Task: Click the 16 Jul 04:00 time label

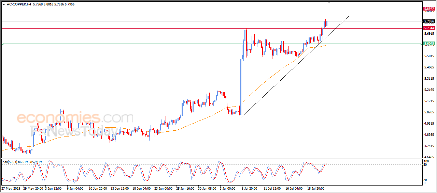Action: 294,188
